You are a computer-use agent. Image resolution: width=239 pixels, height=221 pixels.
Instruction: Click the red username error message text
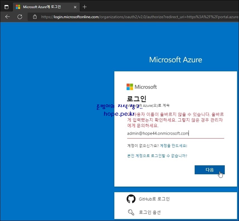(x=175, y=120)
